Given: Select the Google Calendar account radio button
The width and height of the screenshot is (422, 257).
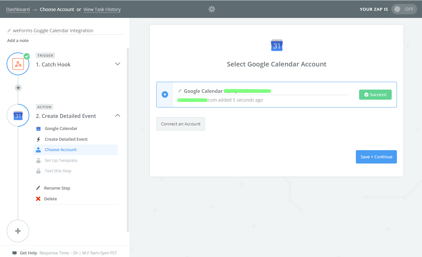Looking at the screenshot, I should click(165, 94).
